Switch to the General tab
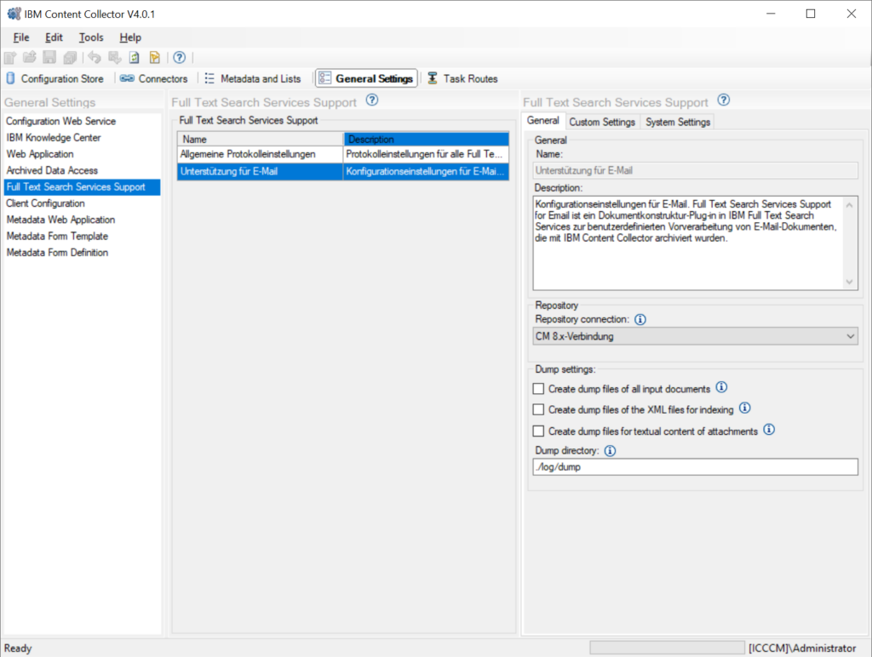 coord(542,121)
